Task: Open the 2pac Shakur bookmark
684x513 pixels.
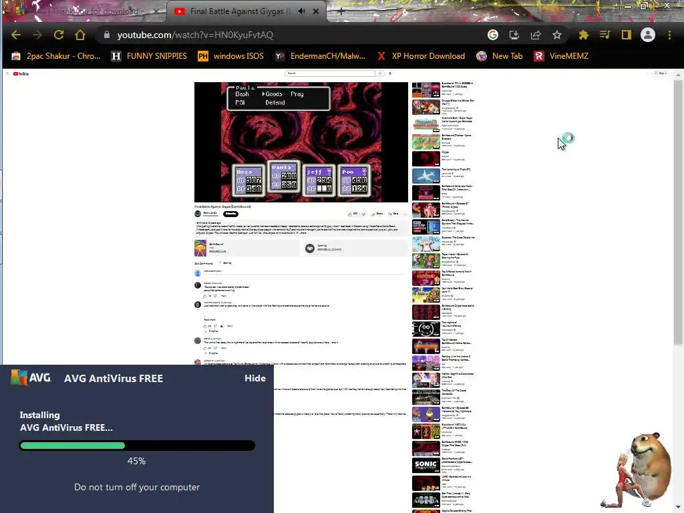Action: tap(56, 56)
